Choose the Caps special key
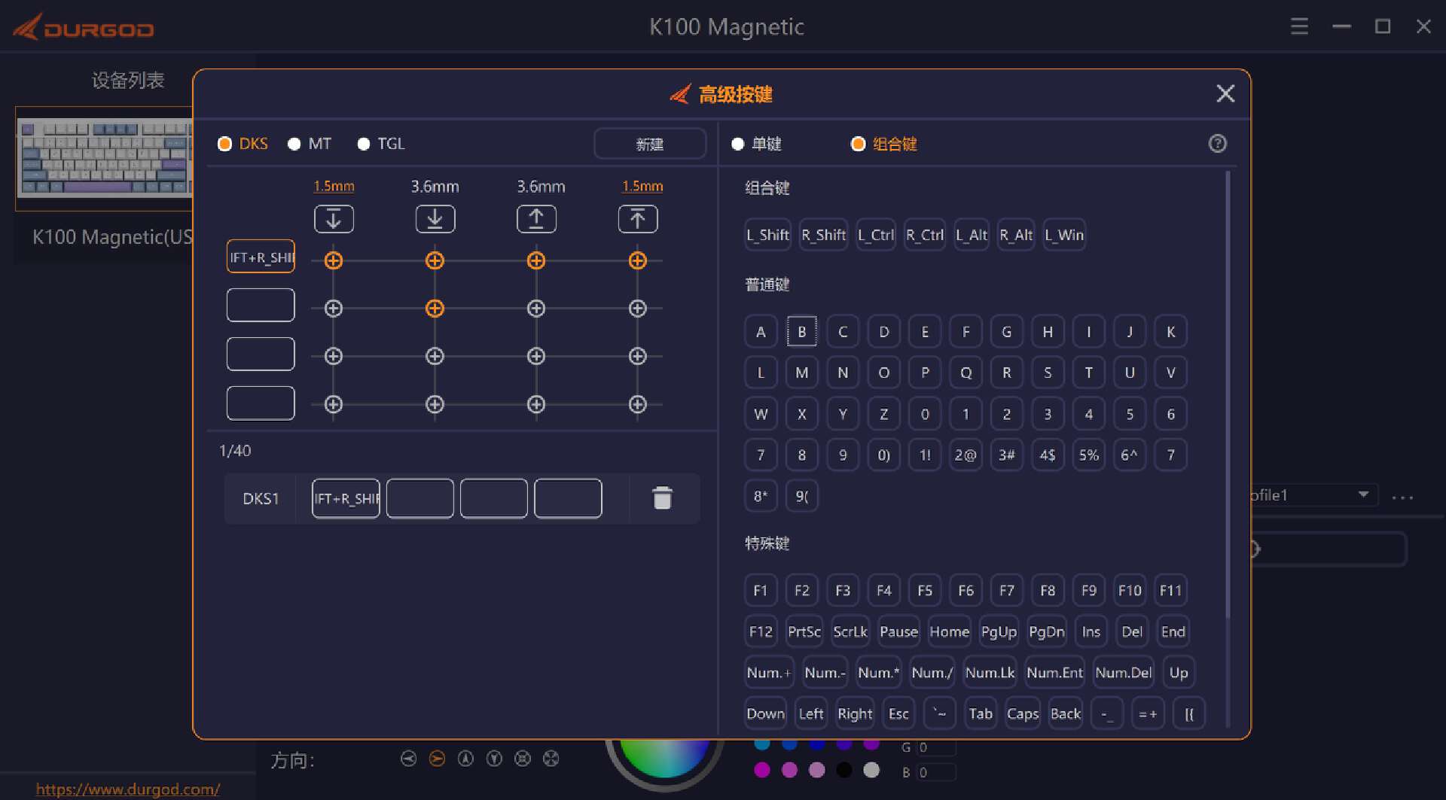Screen dimensions: 1446x800 click(1023, 713)
